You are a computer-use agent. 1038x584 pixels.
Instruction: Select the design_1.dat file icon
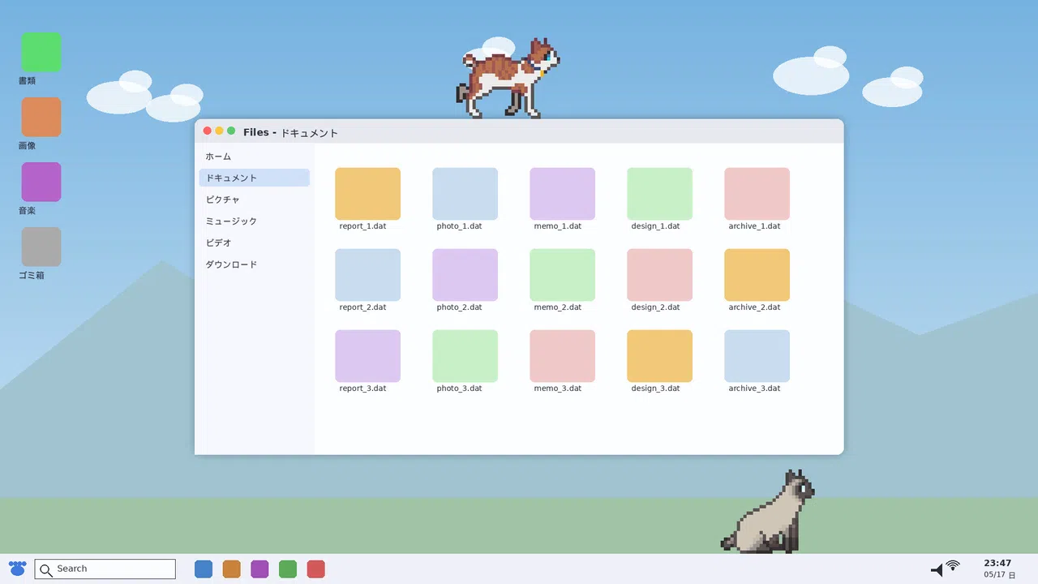659,194
